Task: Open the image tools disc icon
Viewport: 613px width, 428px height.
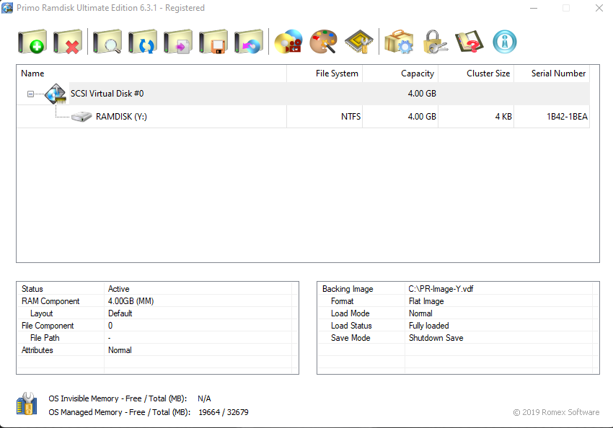Action: point(288,42)
